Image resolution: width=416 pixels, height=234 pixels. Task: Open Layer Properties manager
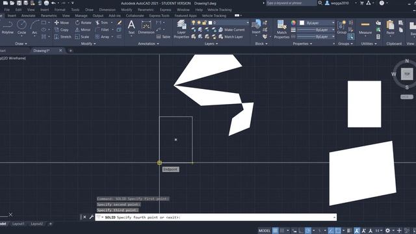pyautogui.click(x=181, y=29)
